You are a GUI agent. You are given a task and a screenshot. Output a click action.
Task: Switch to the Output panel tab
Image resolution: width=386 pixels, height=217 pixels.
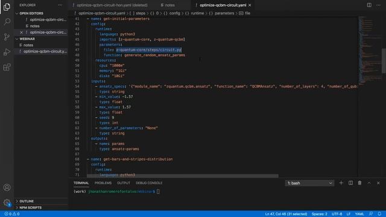124,183
